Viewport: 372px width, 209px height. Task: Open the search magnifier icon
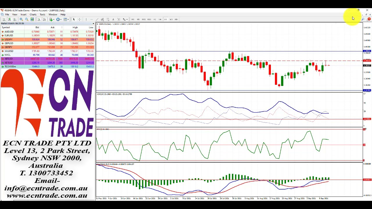[x=363, y=19]
